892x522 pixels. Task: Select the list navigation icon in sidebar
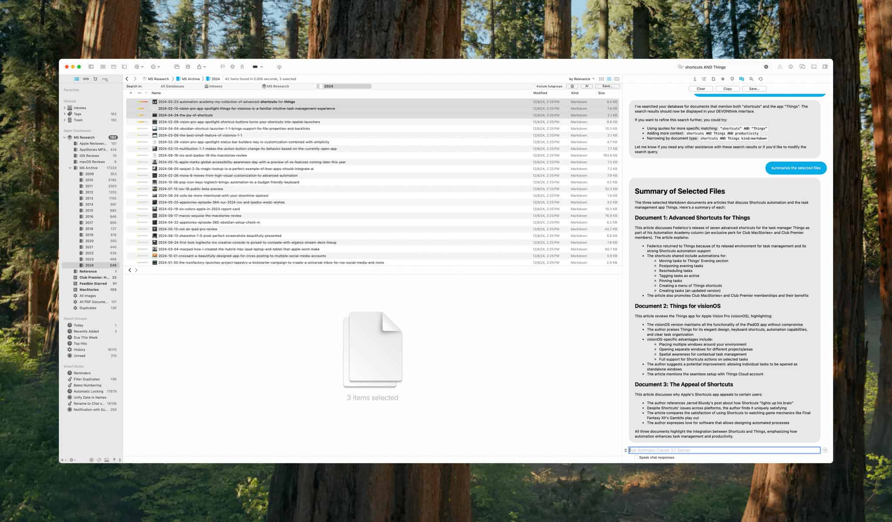pos(76,79)
